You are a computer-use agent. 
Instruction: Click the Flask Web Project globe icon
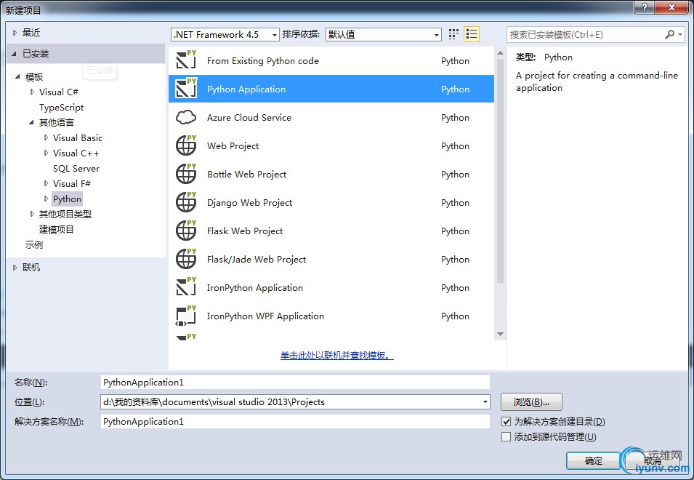[186, 231]
